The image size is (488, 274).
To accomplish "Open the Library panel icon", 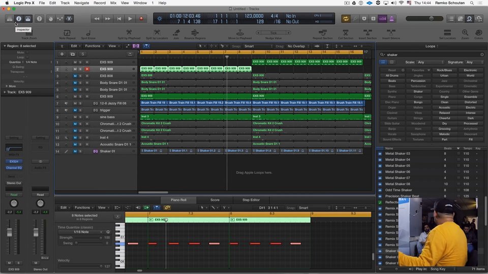I will 10,19.
